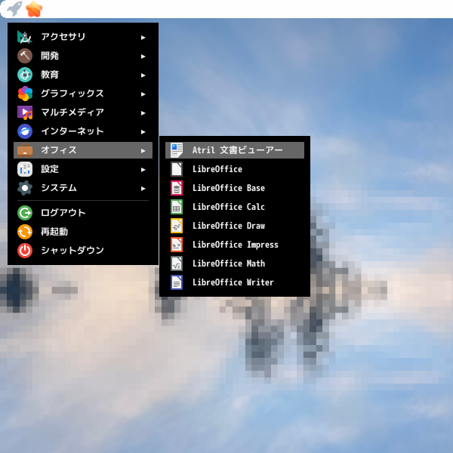Expand マルチメディア submenu arrow
The width and height of the screenshot is (453, 453).
click(143, 113)
